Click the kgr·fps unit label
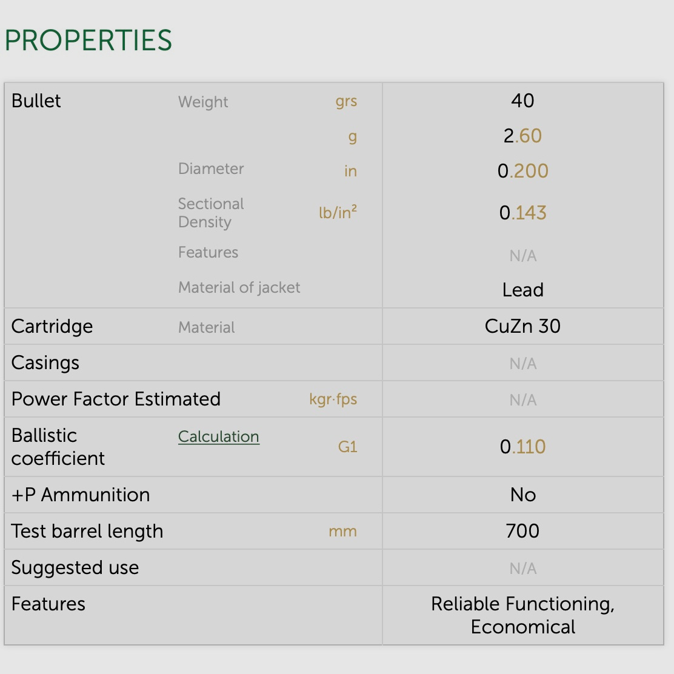The height and width of the screenshot is (674, 674). 333,399
